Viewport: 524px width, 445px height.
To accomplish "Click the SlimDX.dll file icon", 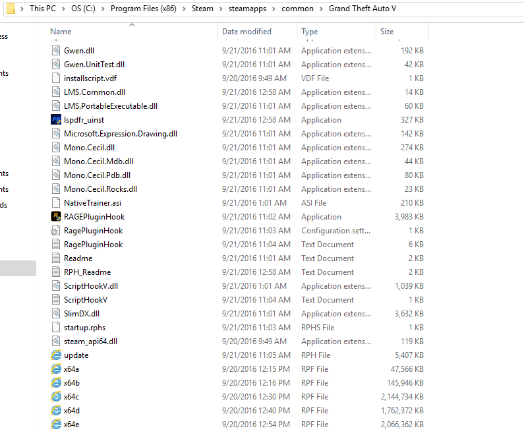I will [56, 314].
